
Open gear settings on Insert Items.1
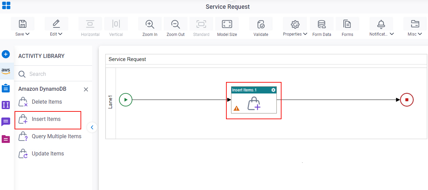tap(273, 90)
